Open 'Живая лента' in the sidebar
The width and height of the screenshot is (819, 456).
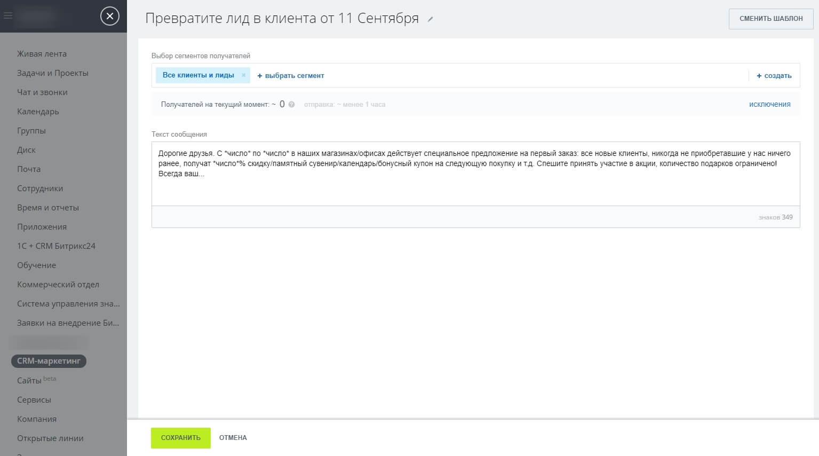point(42,54)
